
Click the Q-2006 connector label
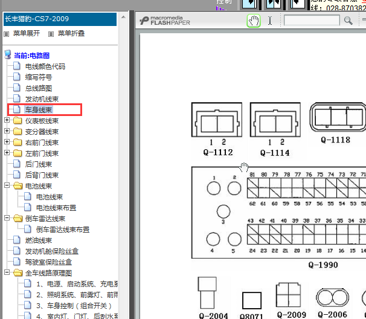332,315
